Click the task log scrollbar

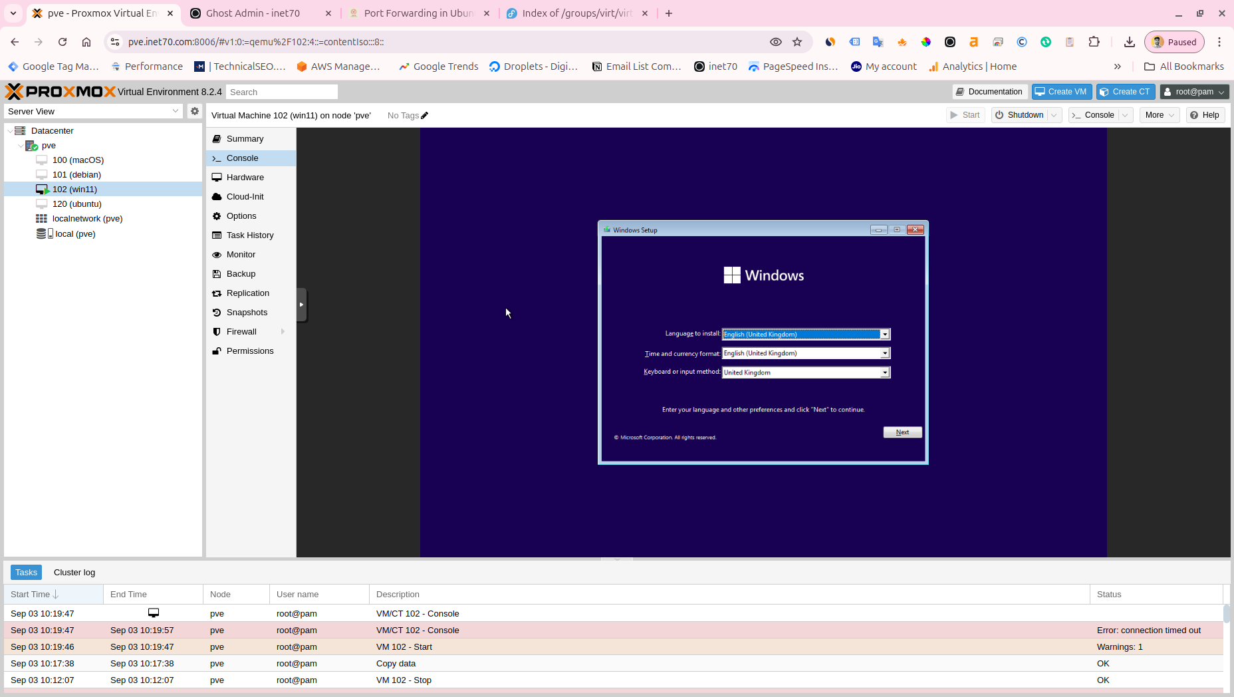click(x=1227, y=614)
